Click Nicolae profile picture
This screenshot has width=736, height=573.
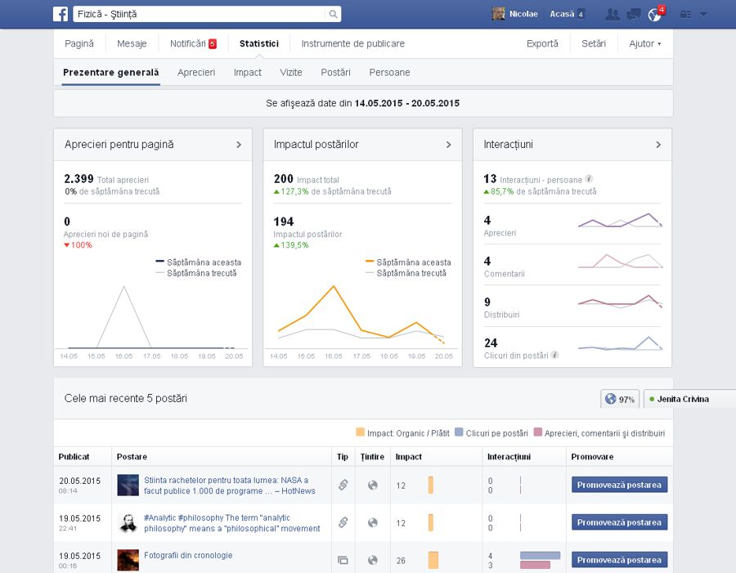pyautogui.click(x=498, y=14)
